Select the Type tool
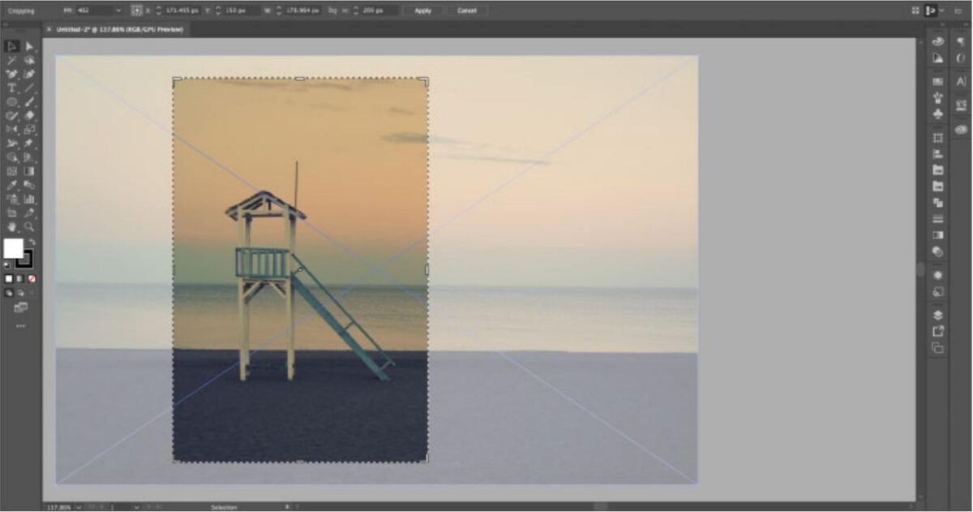 coord(12,88)
